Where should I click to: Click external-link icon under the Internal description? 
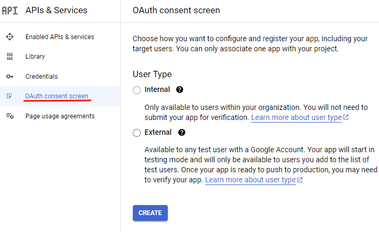(346, 117)
